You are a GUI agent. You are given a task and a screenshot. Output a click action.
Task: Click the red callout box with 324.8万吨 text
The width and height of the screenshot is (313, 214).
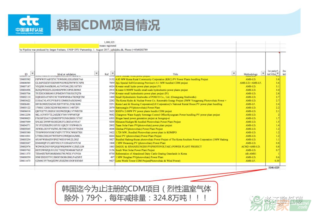click(x=136, y=193)
